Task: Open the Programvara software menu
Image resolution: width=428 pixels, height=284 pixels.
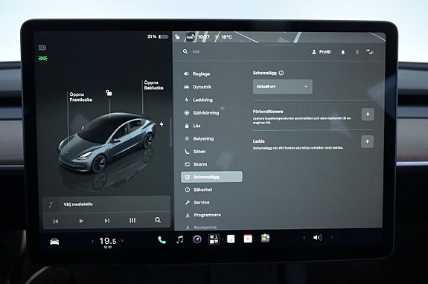Action: click(x=203, y=215)
